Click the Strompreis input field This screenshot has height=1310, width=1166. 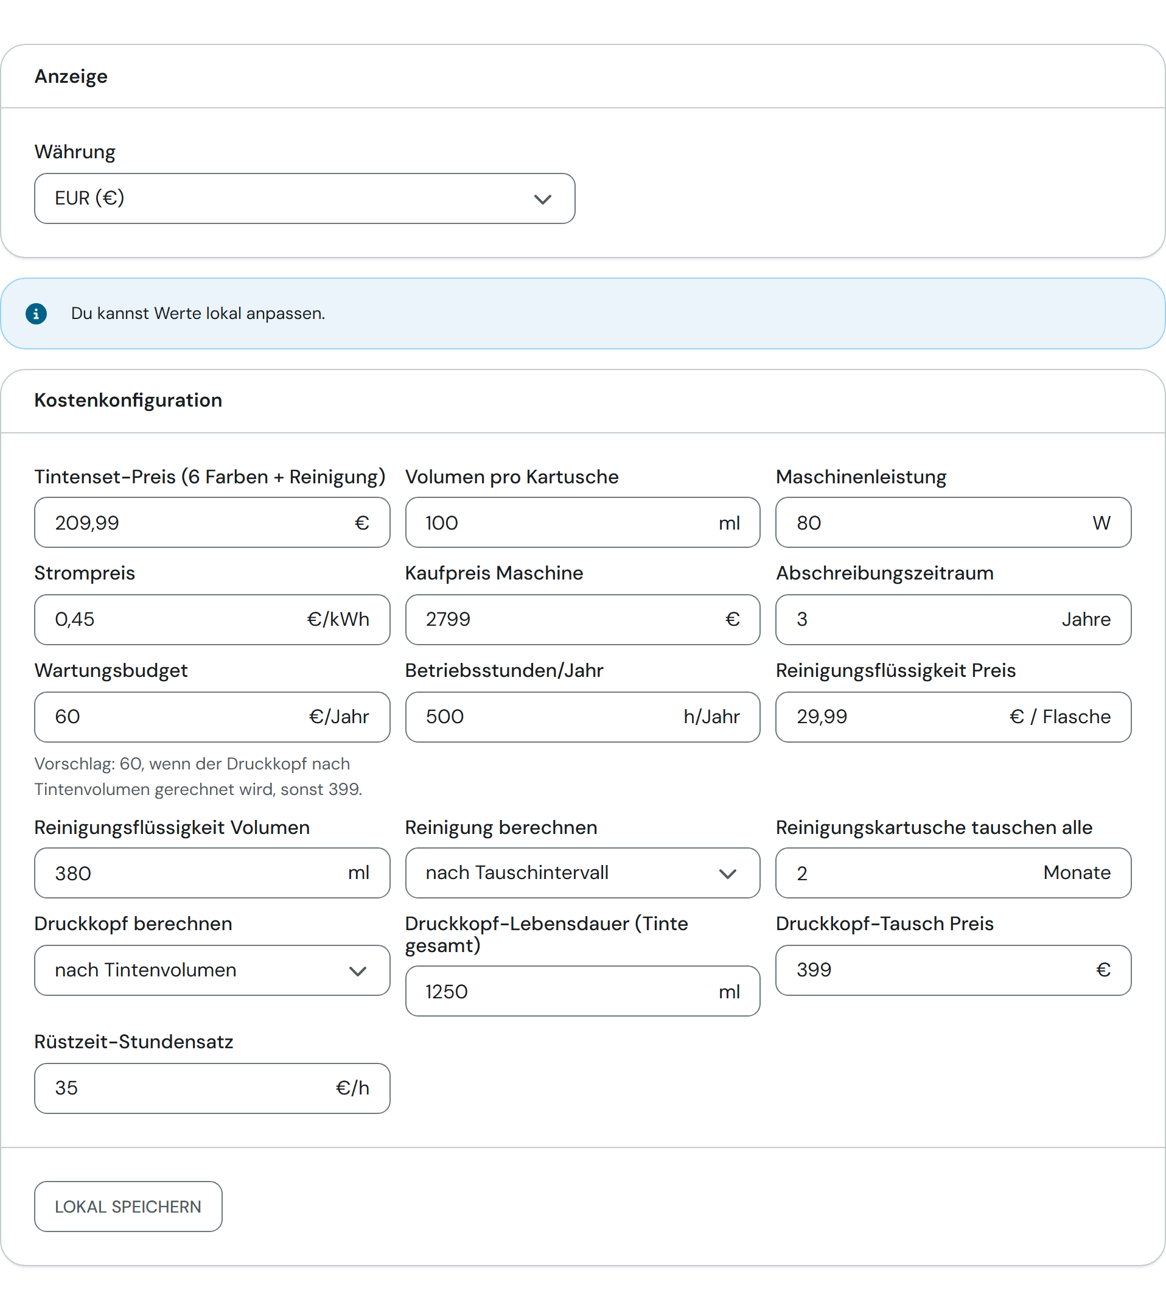tap(212, 619)
